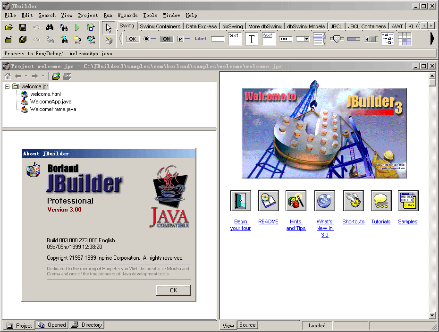
Task: Select the JButton OK component
Action: [x=133, y=39]
